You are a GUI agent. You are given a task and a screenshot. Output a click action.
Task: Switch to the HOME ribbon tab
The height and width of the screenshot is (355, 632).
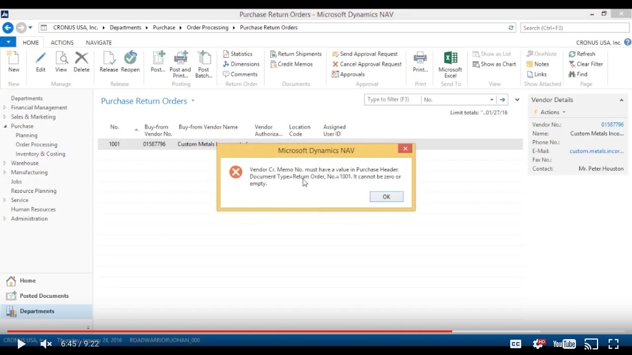[31, 42]
